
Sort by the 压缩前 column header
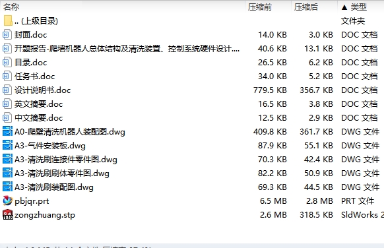(260, 7)
